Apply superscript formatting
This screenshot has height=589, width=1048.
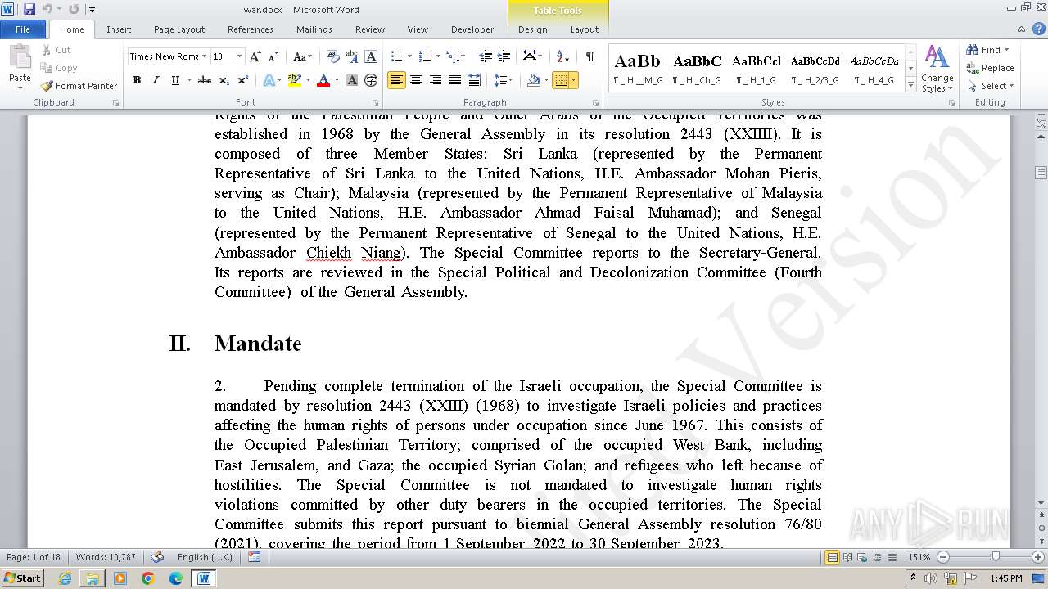coord(243,80)
